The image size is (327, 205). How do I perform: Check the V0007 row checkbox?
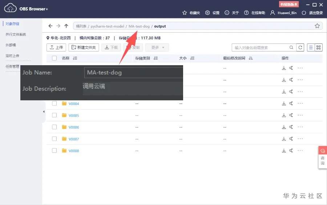pos(54,139)
